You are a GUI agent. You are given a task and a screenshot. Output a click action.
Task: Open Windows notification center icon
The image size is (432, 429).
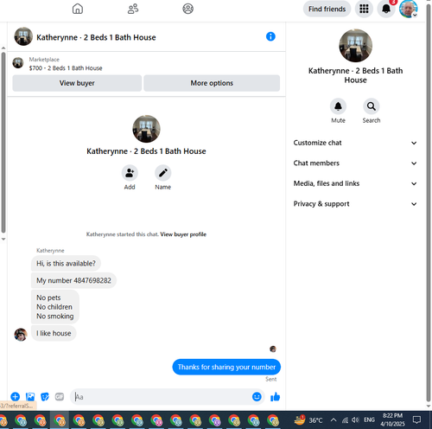(x=416, y=419)
